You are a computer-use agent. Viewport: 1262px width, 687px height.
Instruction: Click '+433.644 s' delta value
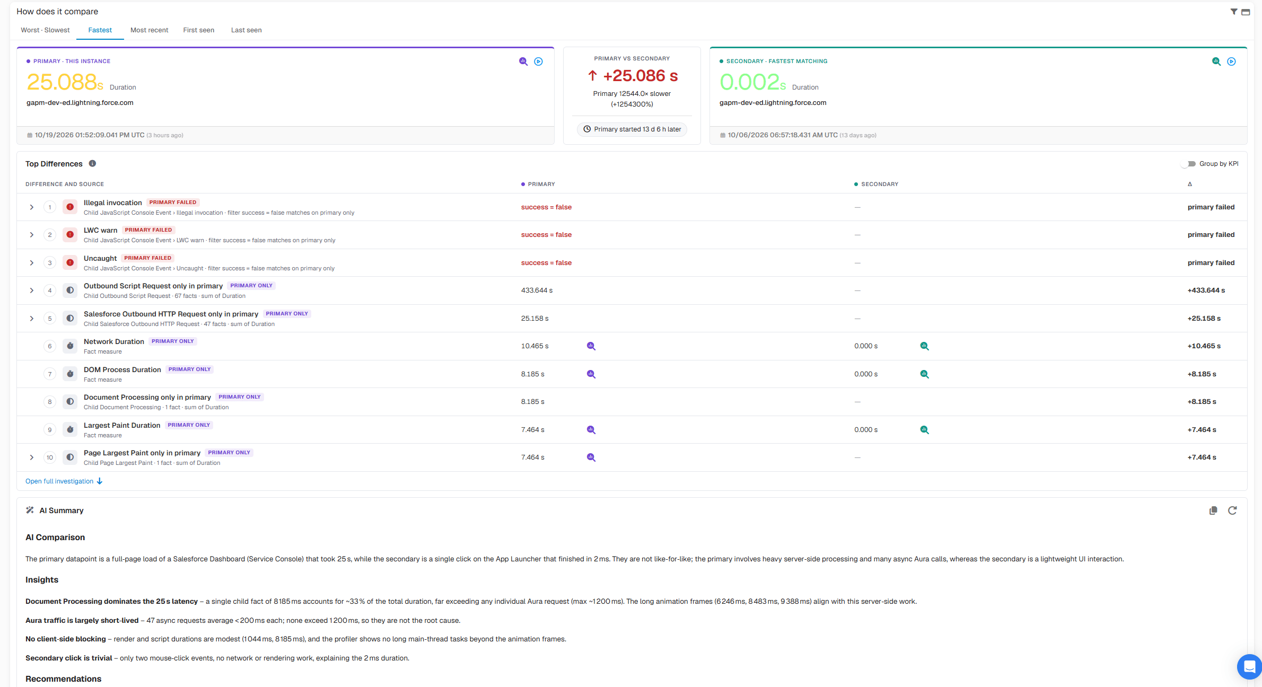tap(1206, 290)
